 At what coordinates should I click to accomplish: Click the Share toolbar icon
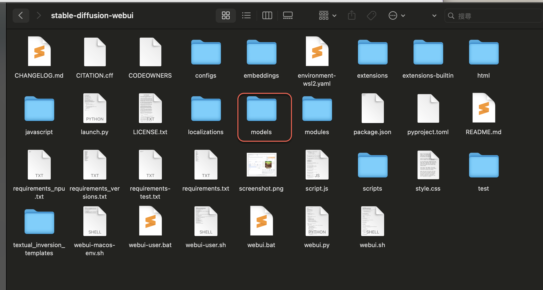352,16
